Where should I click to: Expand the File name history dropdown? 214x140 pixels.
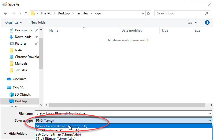click(x=210, y=113)
